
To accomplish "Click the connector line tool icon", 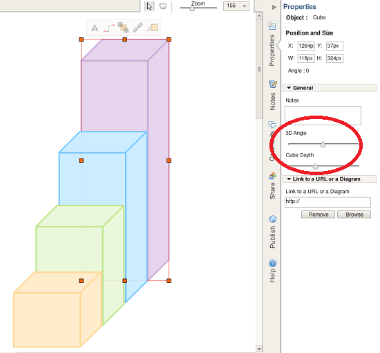I will 108,28.
